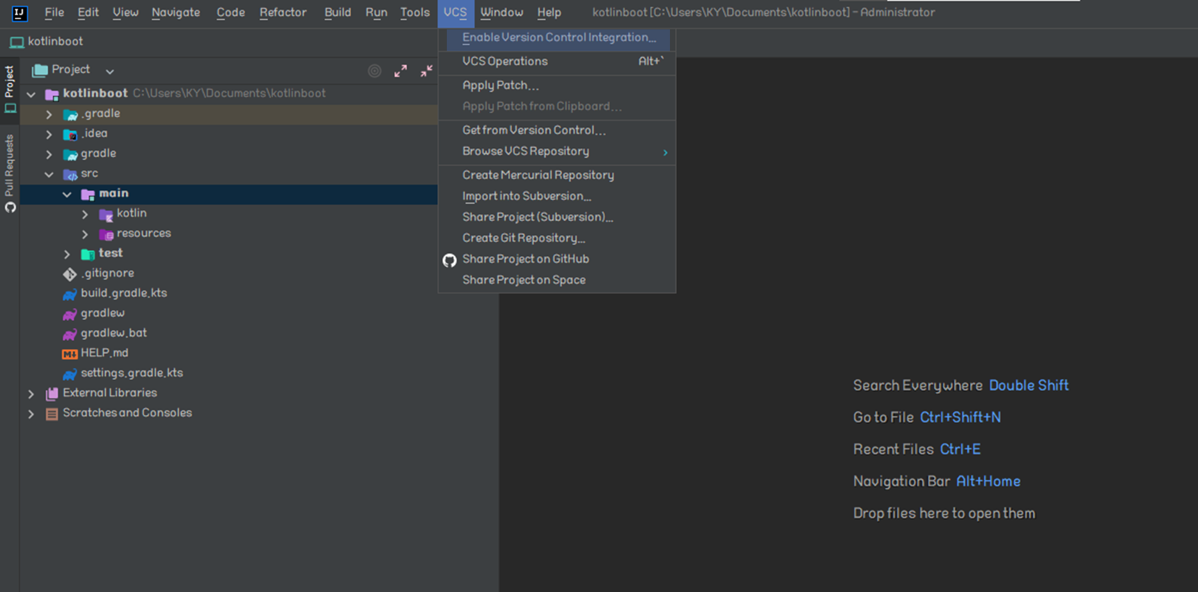This screenshot has width=1198, height=592.
Task: Open the Project tool window side tab
Action: coord(10,89)
